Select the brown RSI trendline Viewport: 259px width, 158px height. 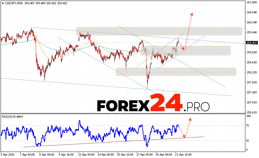(x=112, y=141)
